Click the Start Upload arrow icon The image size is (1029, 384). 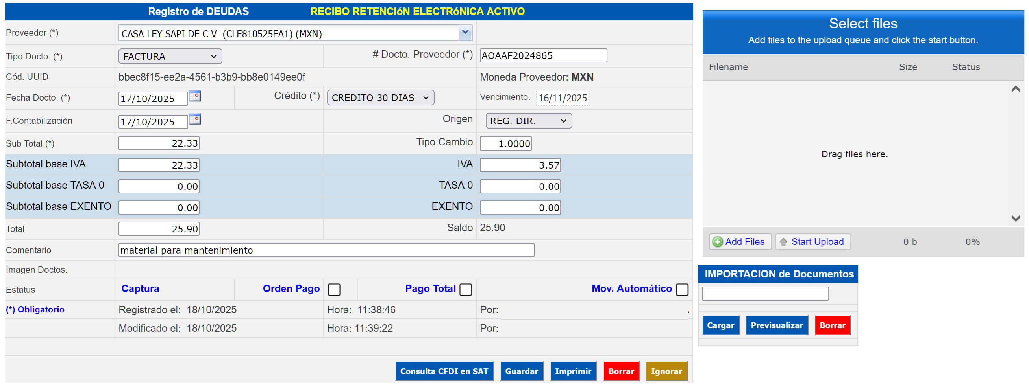pos(783,242)
